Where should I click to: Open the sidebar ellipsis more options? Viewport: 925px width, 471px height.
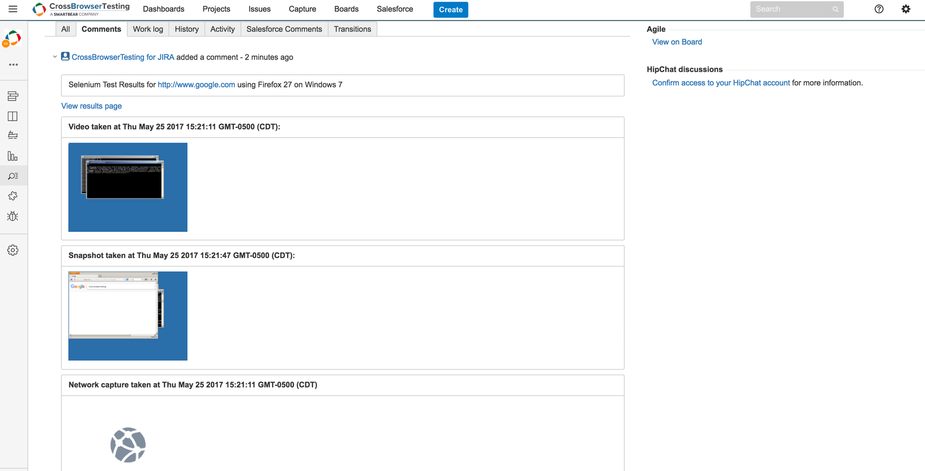[x=13, y=65]
